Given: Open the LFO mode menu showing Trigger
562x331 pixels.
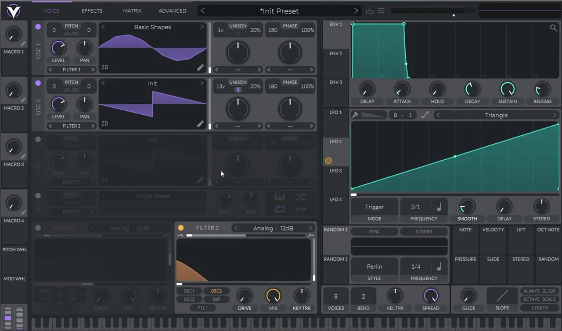Looking at the screenshot, I should click(x=375, y=207).
